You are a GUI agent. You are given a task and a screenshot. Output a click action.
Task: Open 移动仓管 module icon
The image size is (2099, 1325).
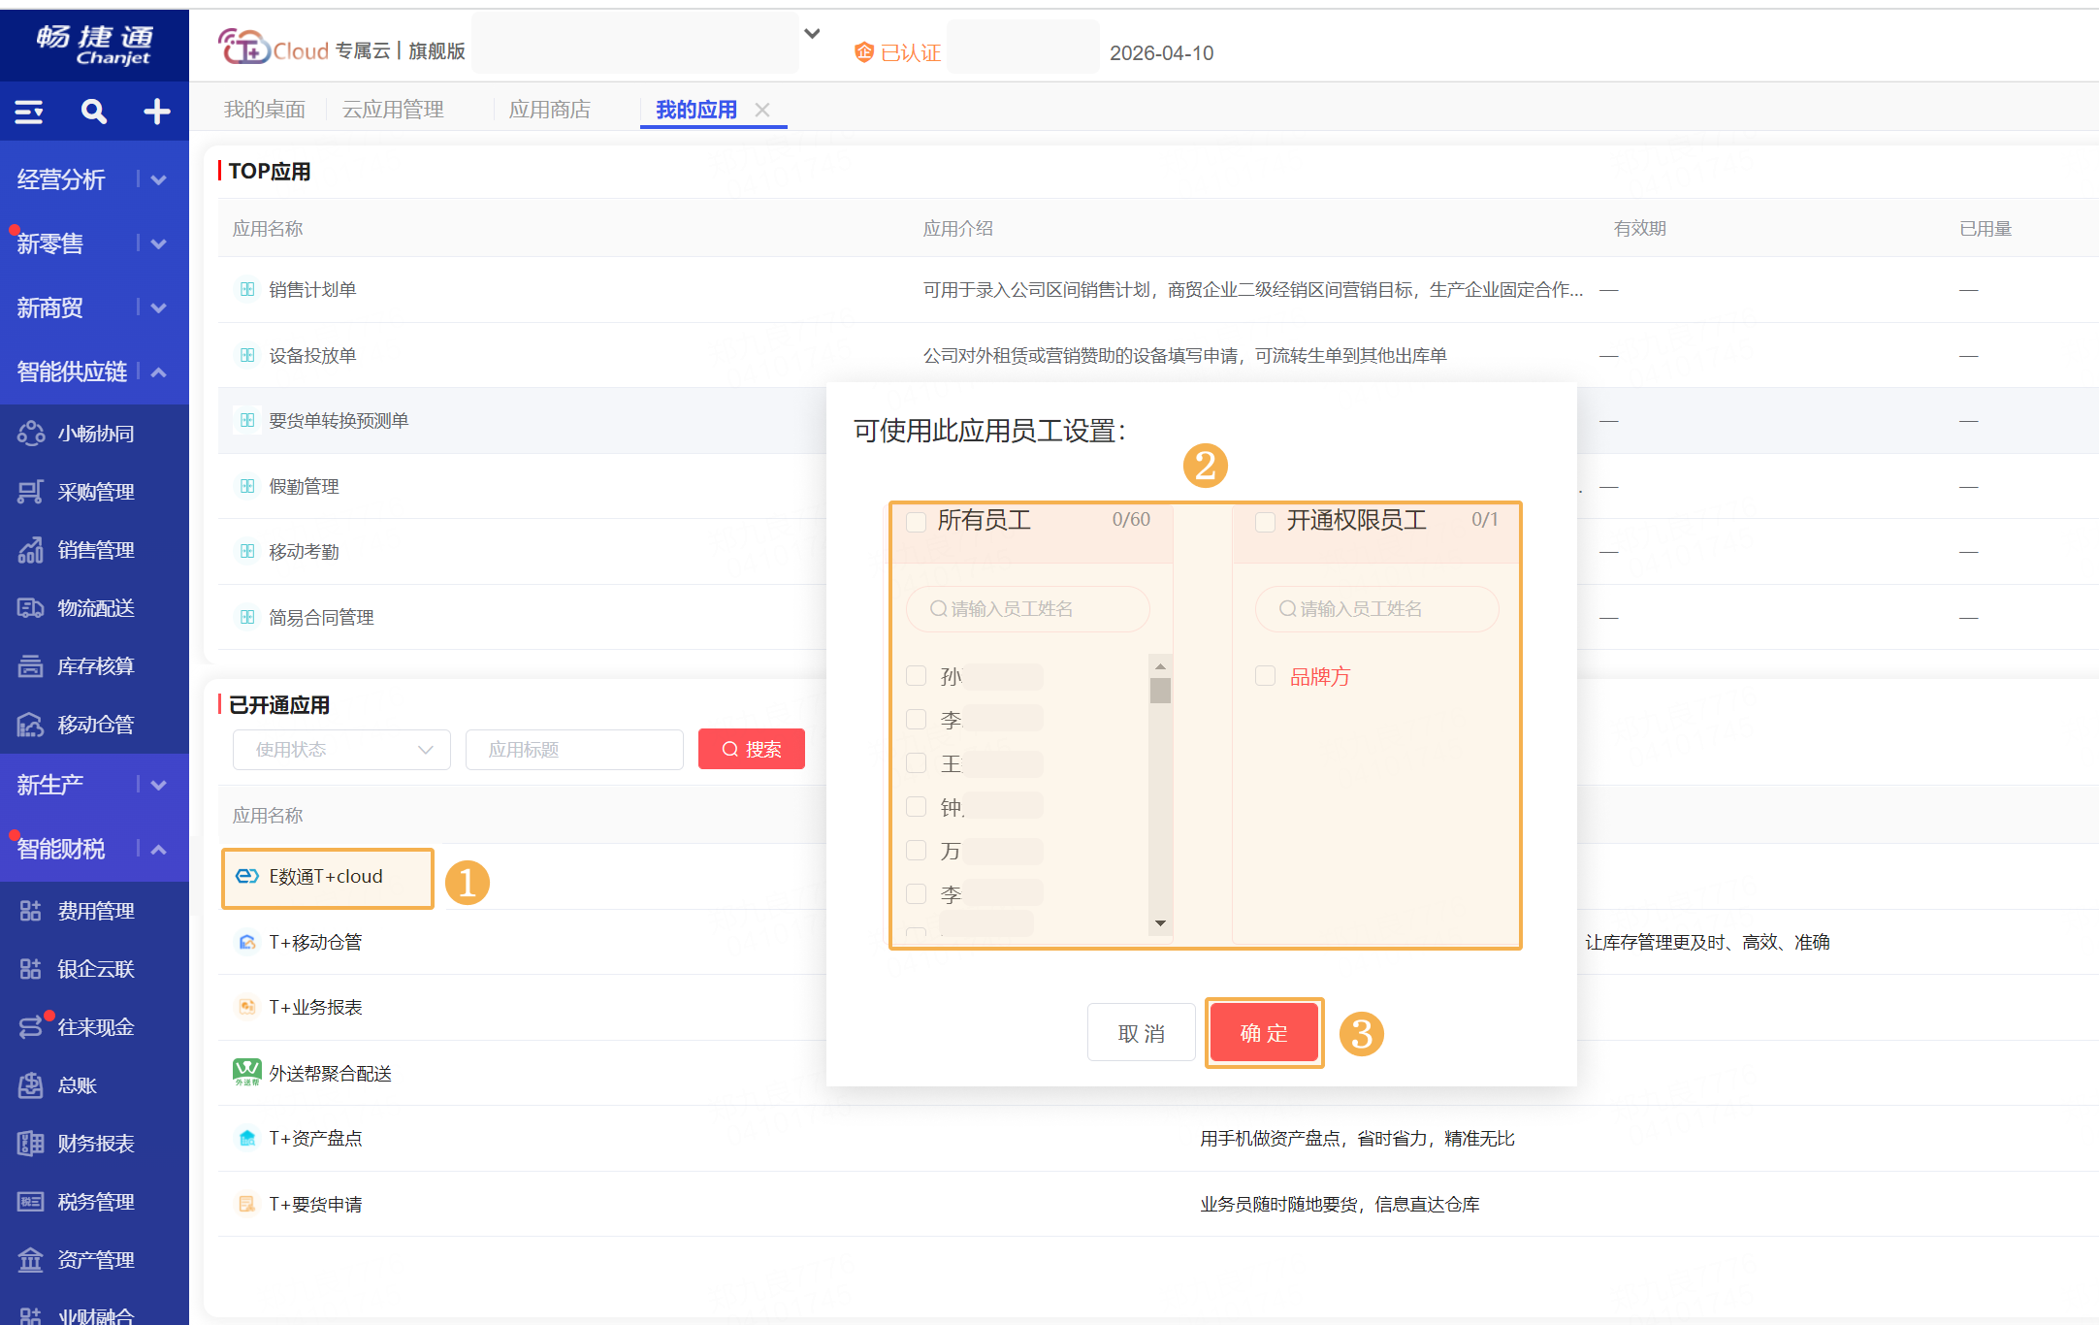[x=30, y=725]
